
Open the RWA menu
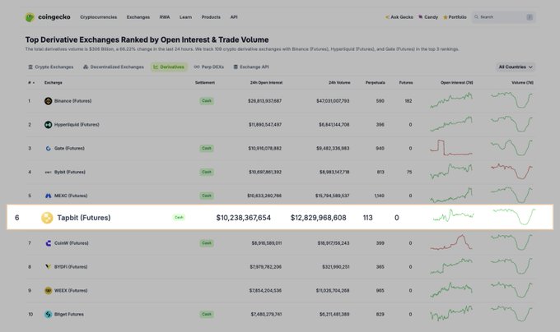[x=165, y=17]
